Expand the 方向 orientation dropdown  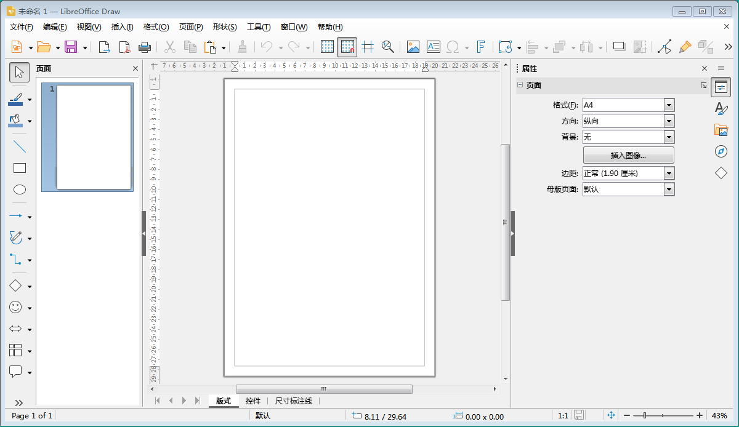pyautogui.click(x=669, y=121)
